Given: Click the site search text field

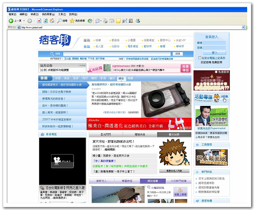Looking at the screenshot, I should point(117,54).
